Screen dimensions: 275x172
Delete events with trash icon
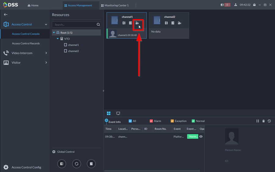pyautogui.click(x=263, y=121)
